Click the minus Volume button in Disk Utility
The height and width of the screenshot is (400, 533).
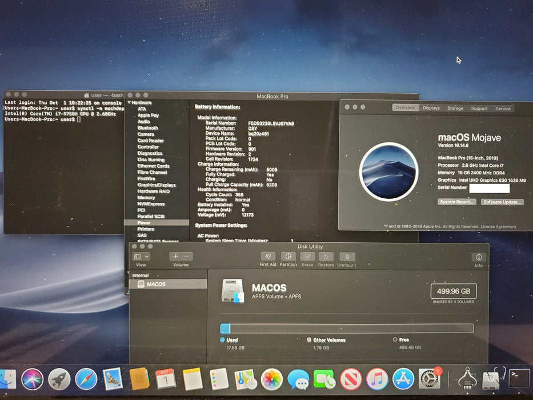[187, 256]
